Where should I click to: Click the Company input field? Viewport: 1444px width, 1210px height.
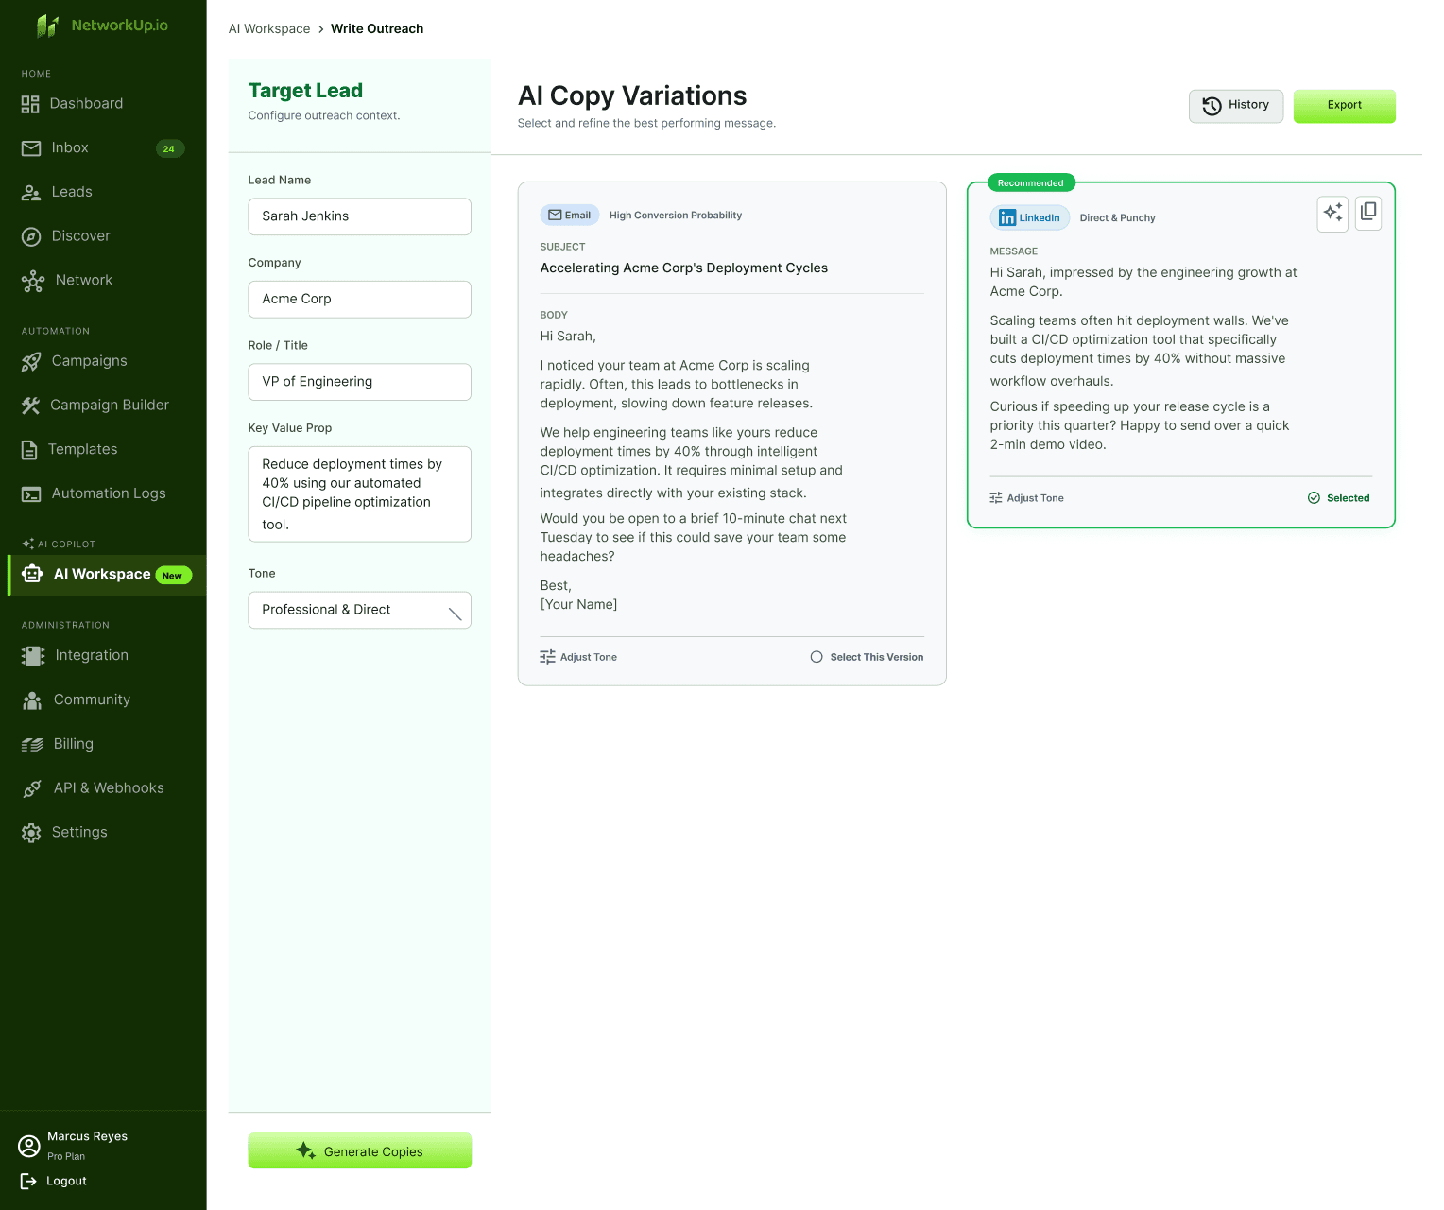point(360,300)
